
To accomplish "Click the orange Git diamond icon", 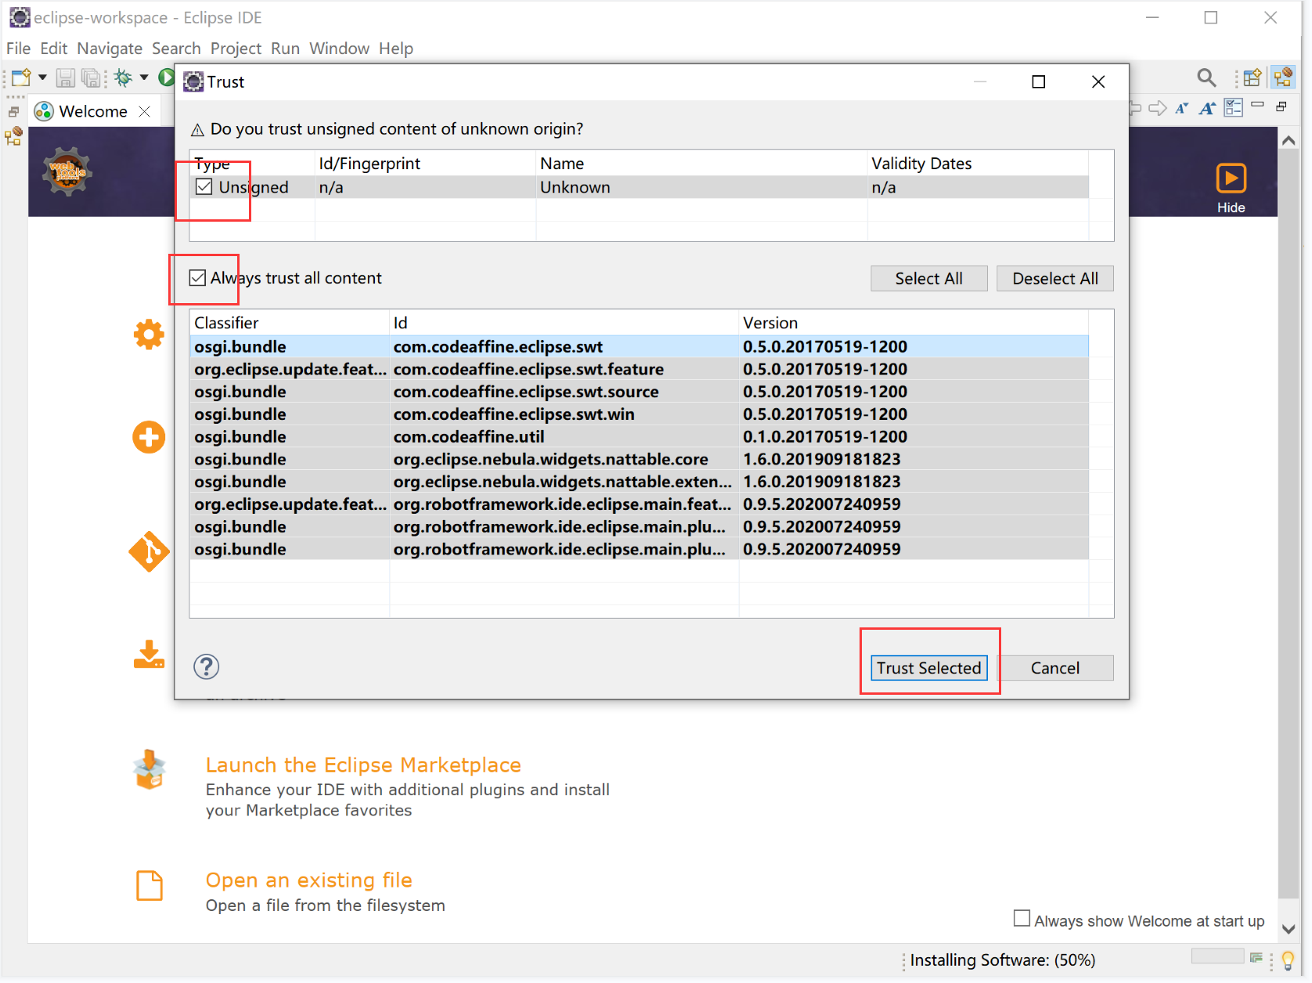I will (149, 552).
